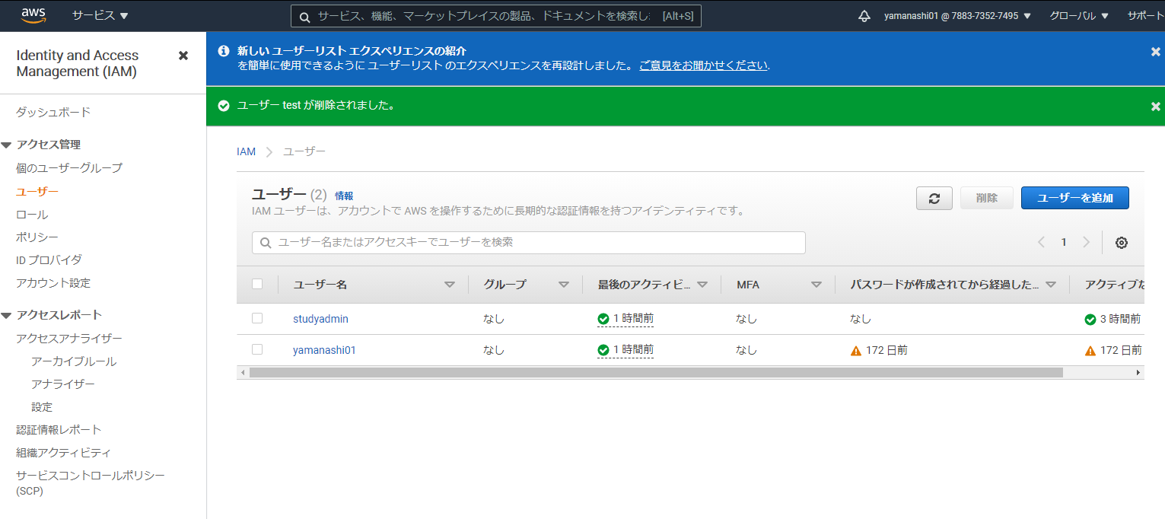Sort by 最後のアクティビティ column arrow
1165x519 pixels.
tap(702, 285)
